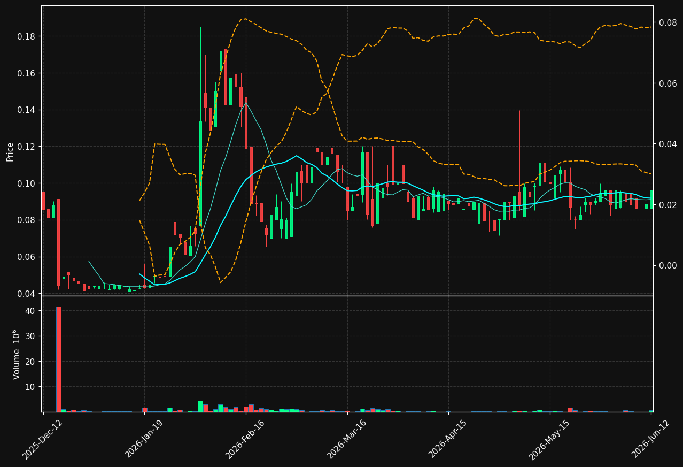The height and width of the screenshot is (467, 683).
Task: Select 0.08 on the Price axis
Action: pos(27,220)
